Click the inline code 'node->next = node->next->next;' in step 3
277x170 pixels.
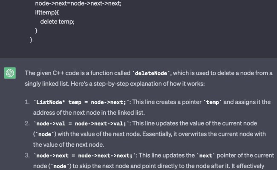point(84,156)
